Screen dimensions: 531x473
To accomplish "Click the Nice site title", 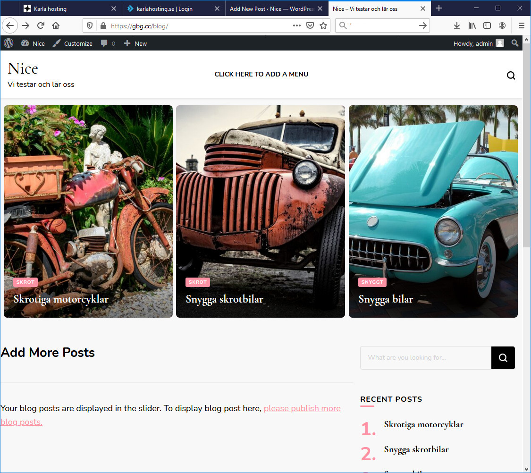I will point(23,69).
